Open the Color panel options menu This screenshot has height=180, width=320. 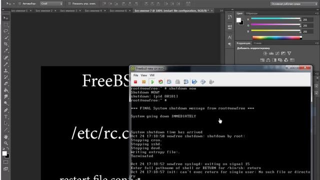pyautogui.click(x=316, y=13)
